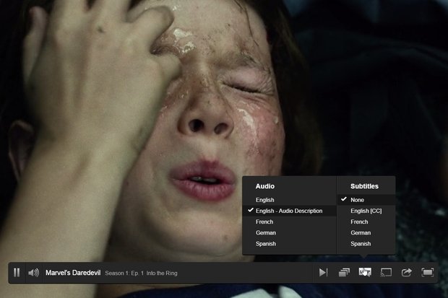Select English audio track
Image resolution: width=448 pixels, height=298 pixels.
coord(289,200)
